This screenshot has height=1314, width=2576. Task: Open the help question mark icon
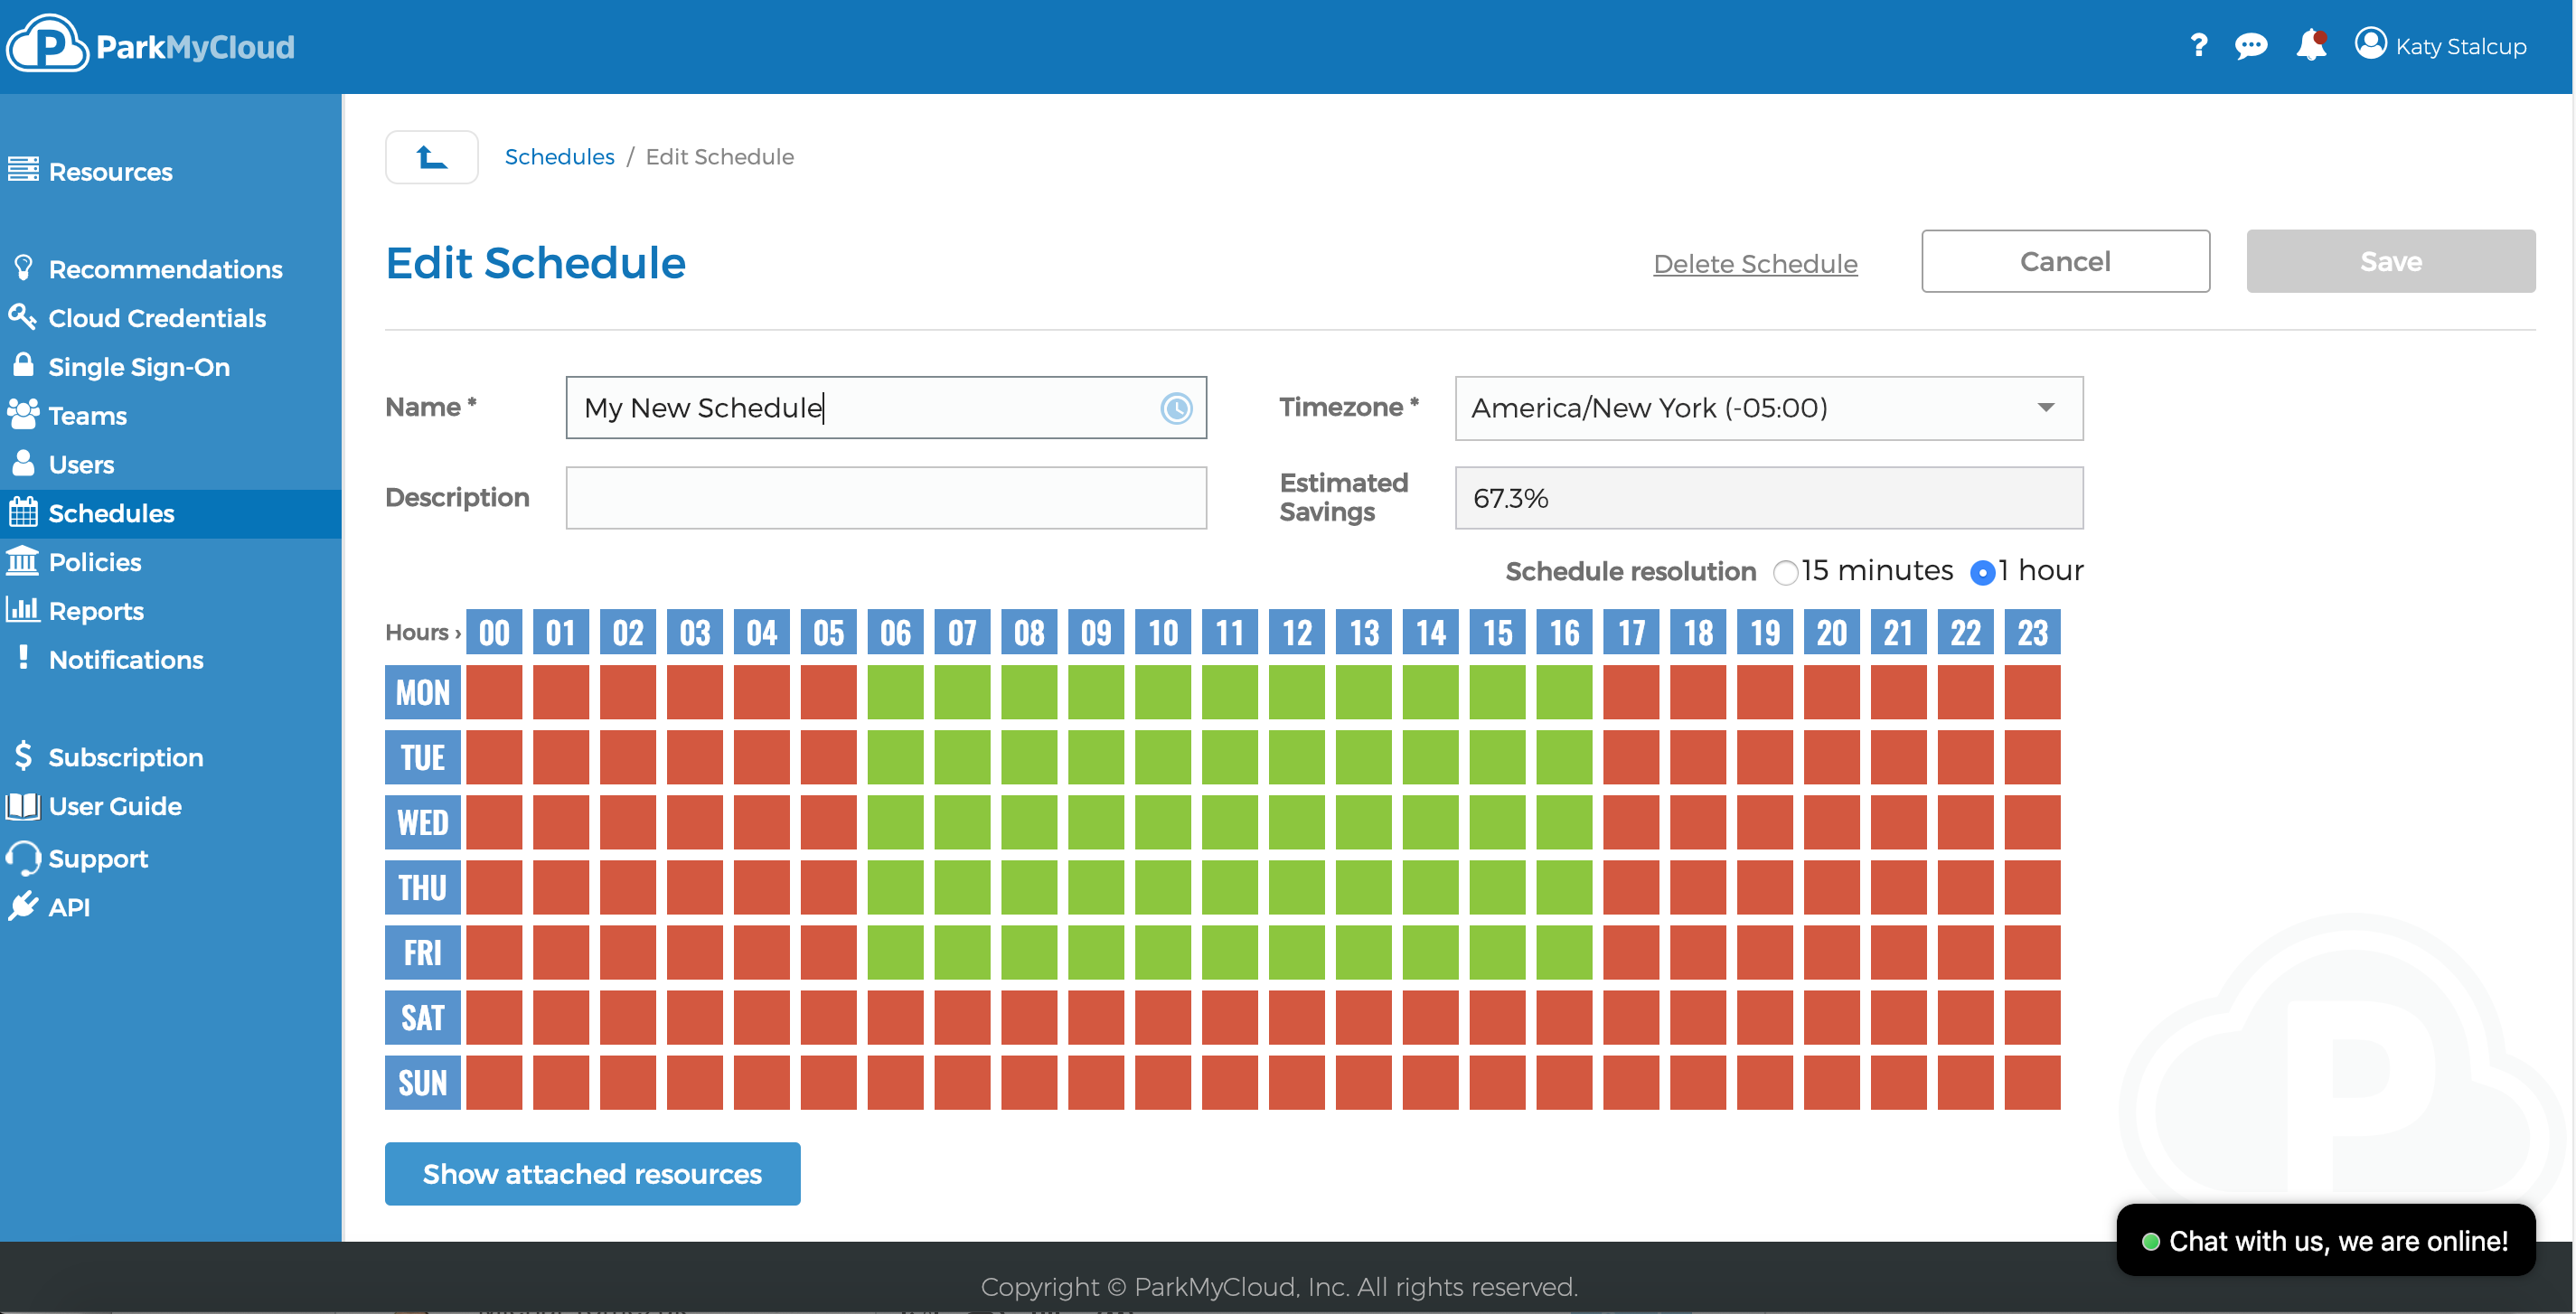[2199, 45]
